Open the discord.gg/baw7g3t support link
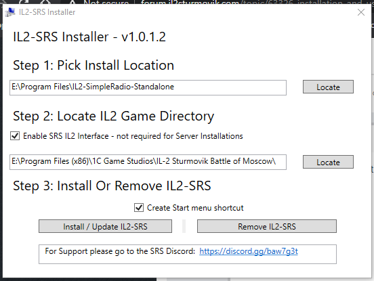Screen dimensions: 374x281 (249, 251)
